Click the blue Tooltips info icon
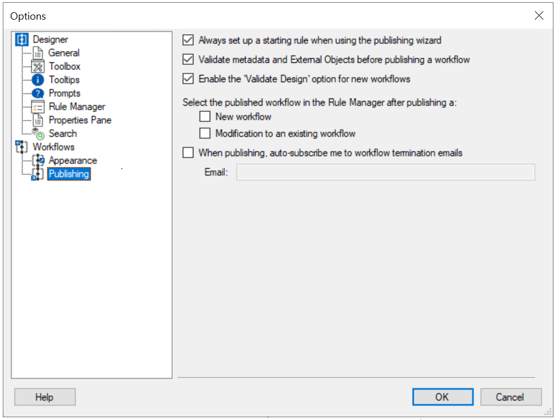The height and width of the screenshot is (420, 554). 38,80
